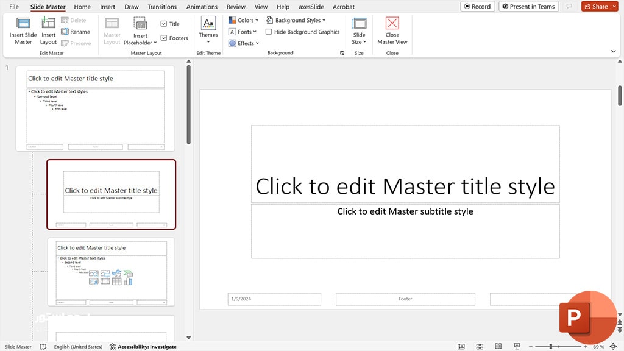Click Accessibility: Investigate status
The width and height of the screenshot is (624, 351).
pyautogui.click(x=143, y=347)
